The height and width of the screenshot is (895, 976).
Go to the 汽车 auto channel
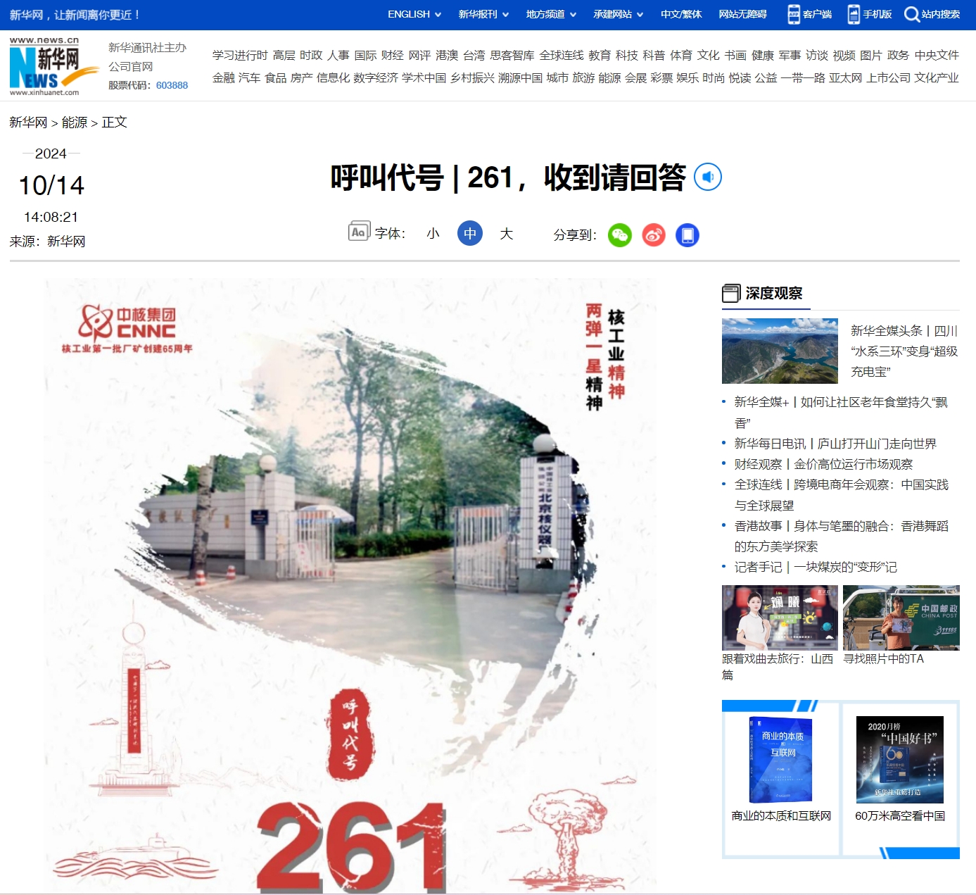pyautogui.click(x=249, y=77)
